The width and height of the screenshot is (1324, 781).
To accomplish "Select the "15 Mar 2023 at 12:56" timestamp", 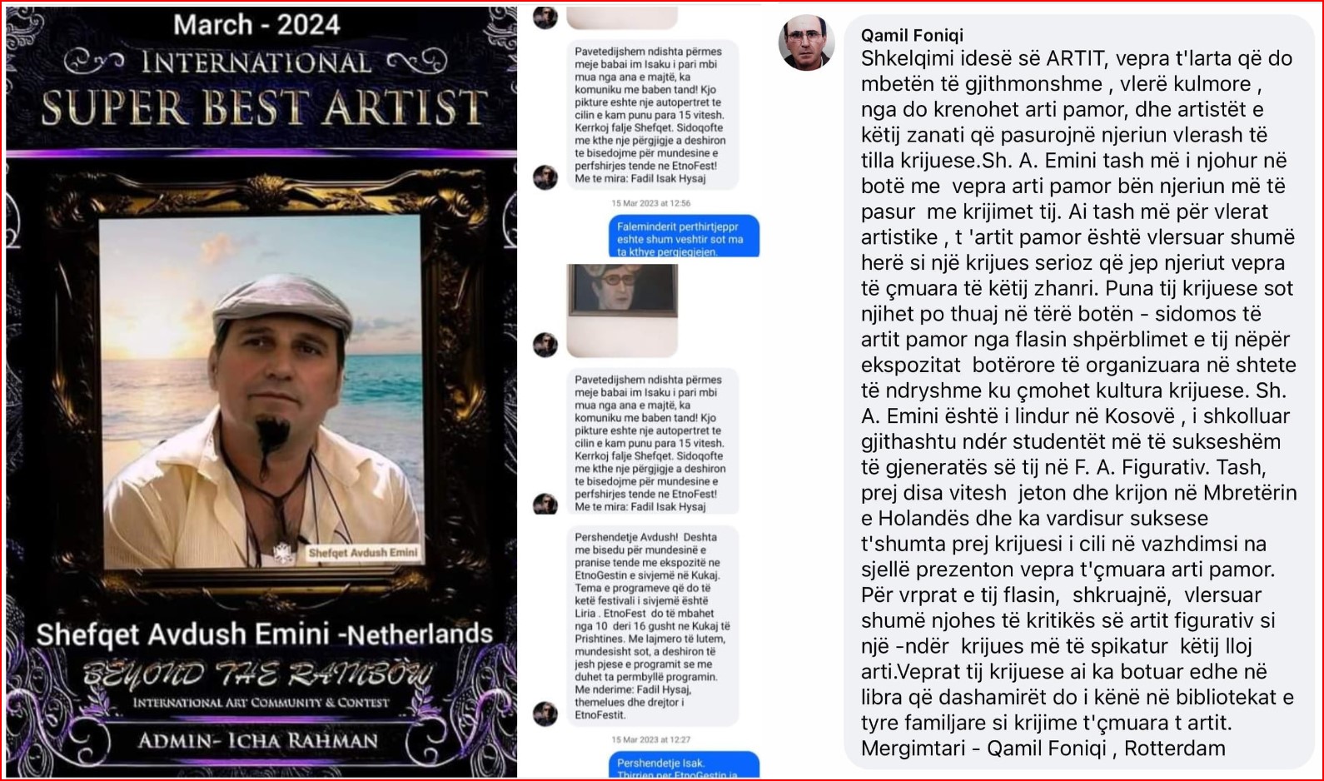I will point(651,203).
